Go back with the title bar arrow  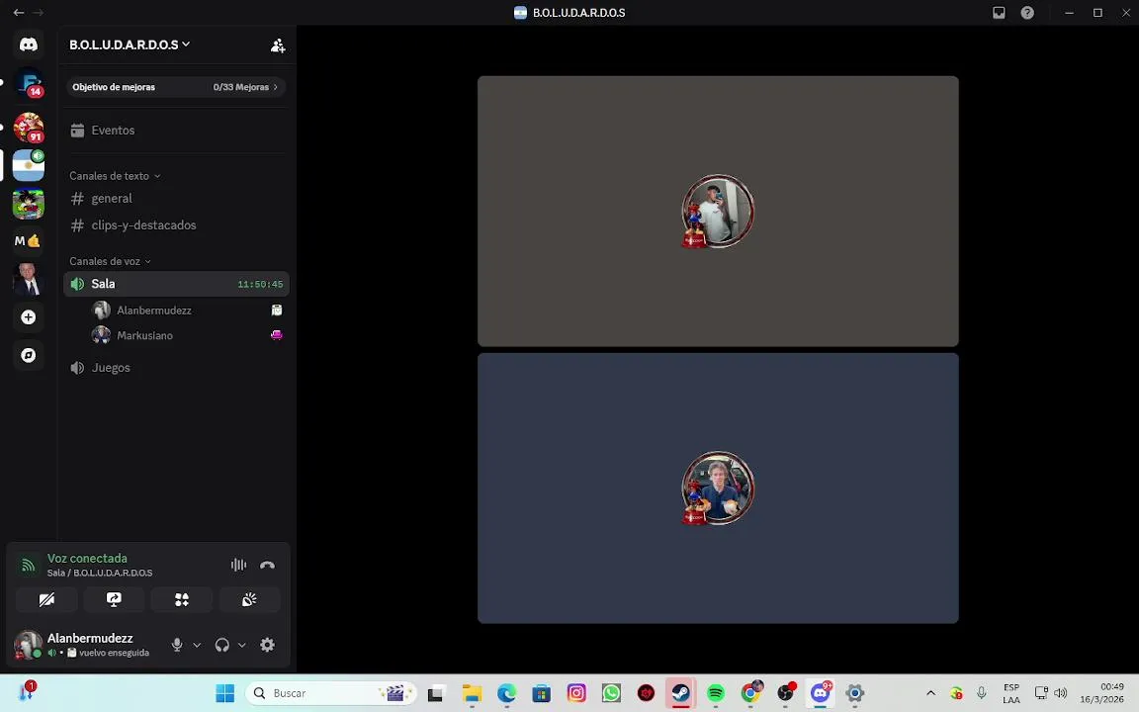pyautogui.click(x=19, y=13)
